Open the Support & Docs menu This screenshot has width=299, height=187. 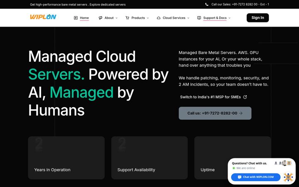point(215,18)
